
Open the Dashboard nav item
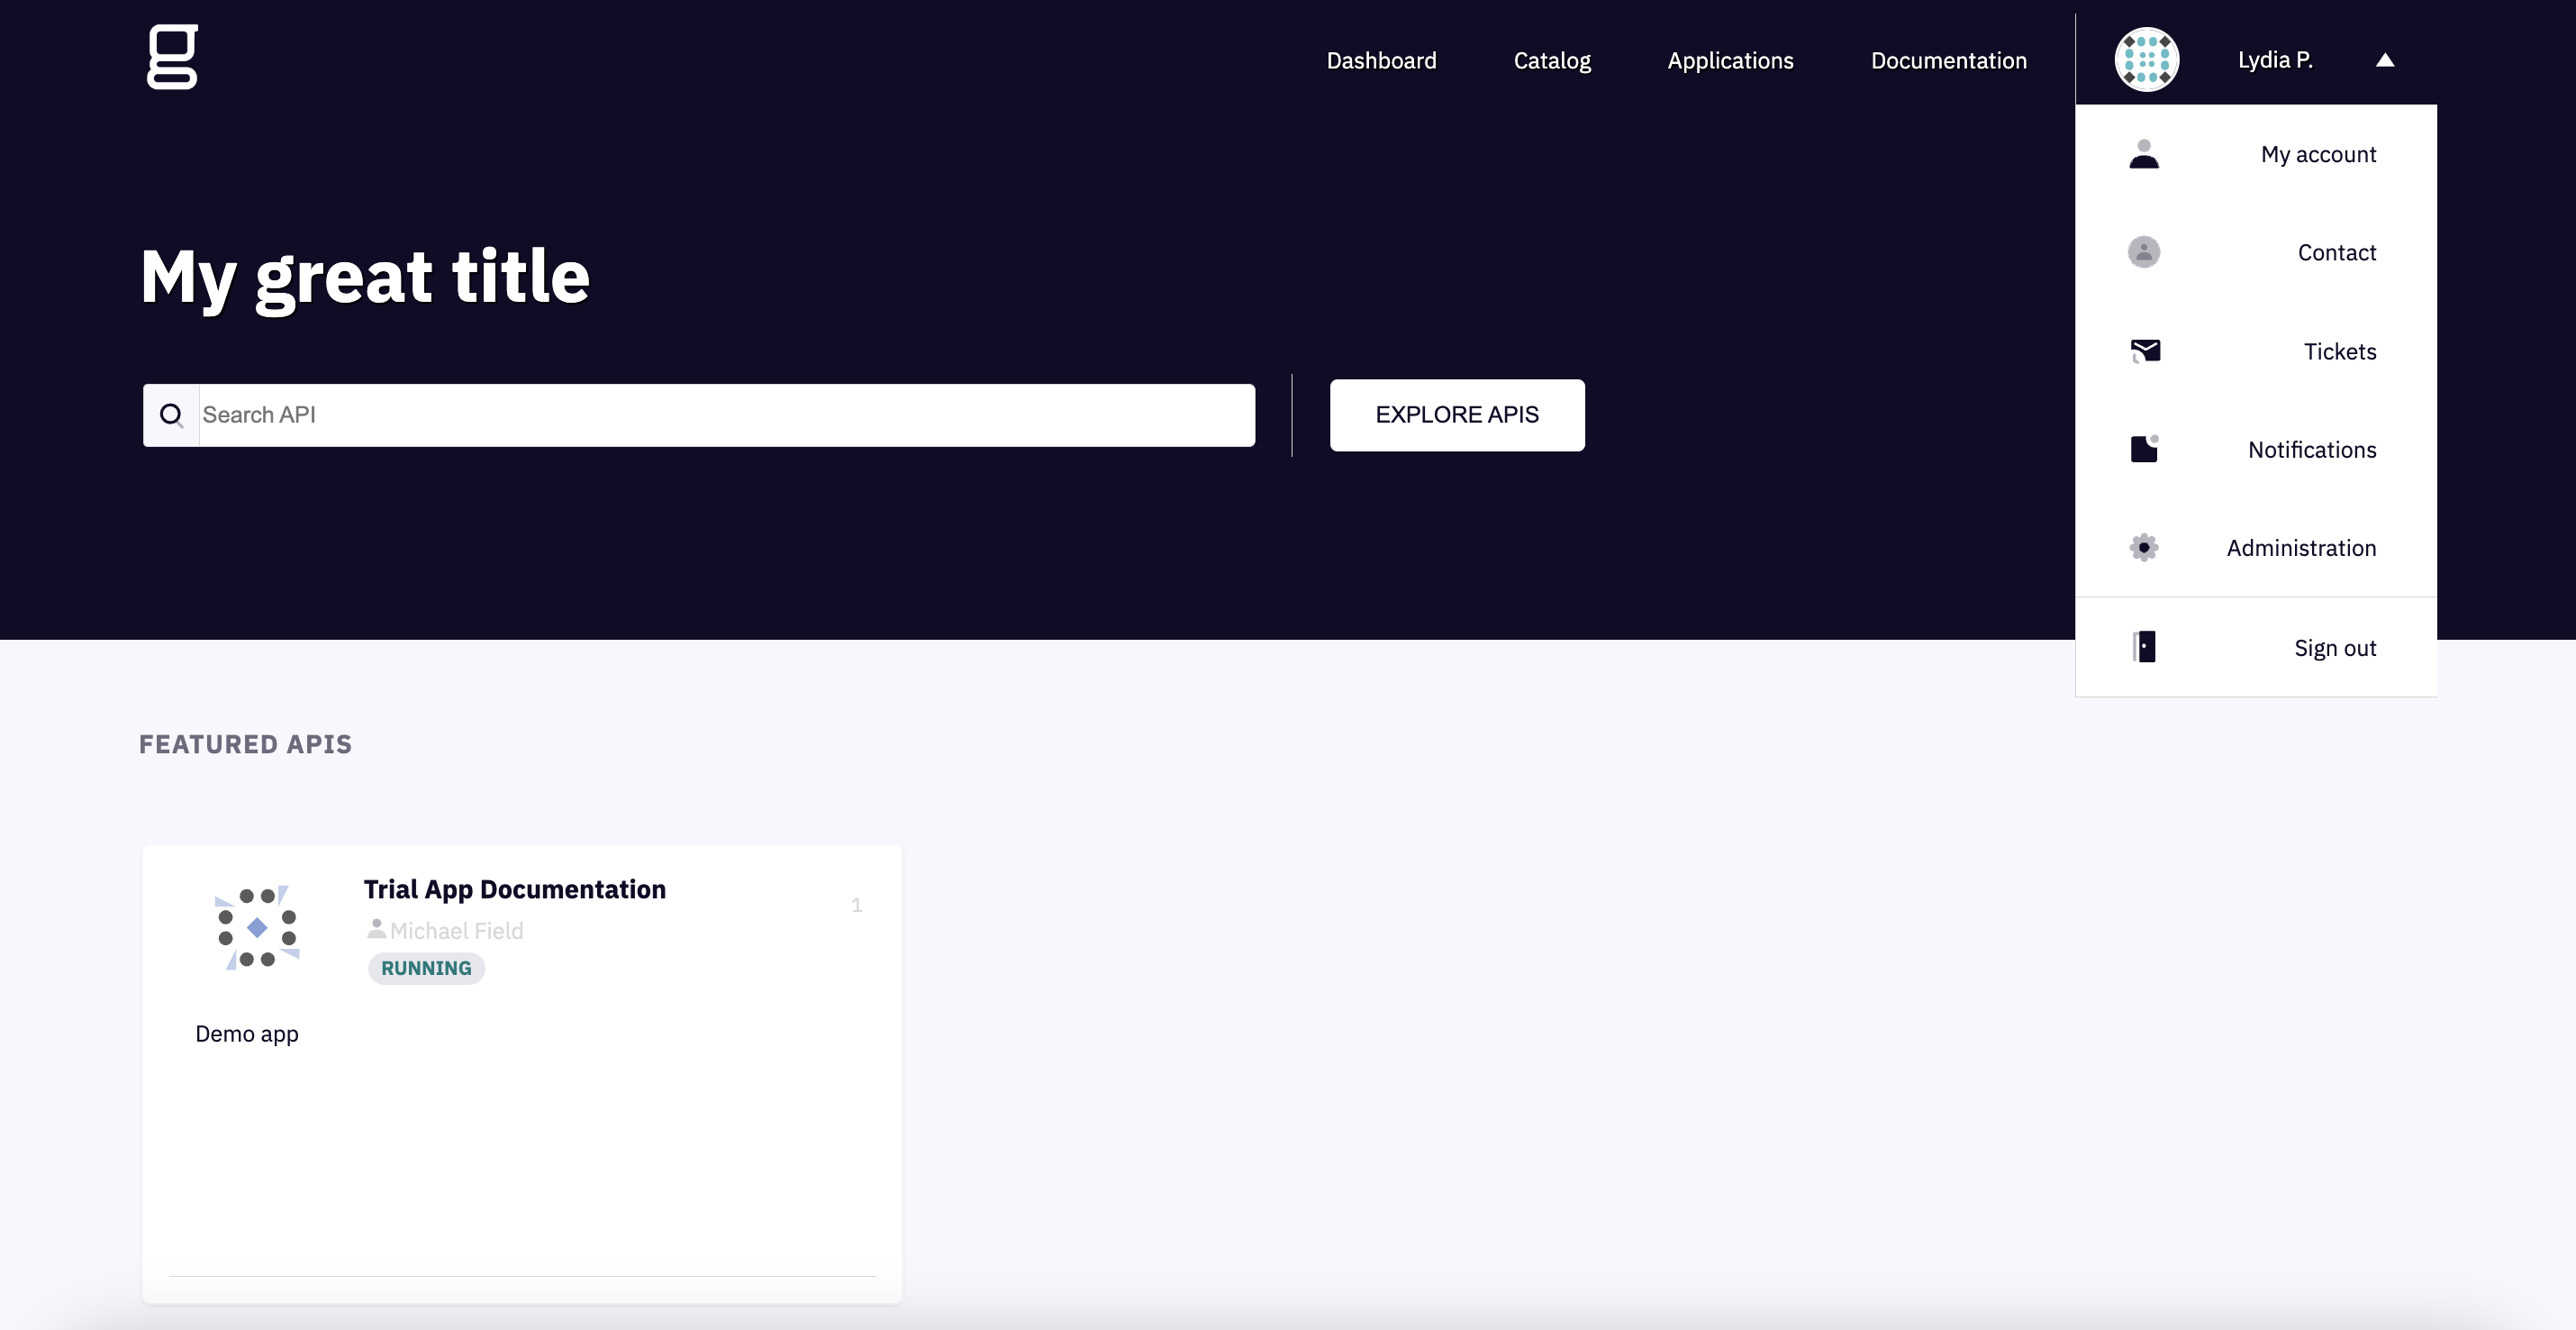1380,61
